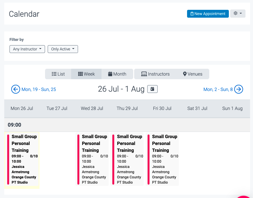The image size is (253, 198).
Task: Select the Mon 26 Jul column header
Action: click(x=22, y=108)
